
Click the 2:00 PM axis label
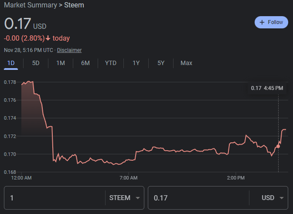click(x=236, y=178)
